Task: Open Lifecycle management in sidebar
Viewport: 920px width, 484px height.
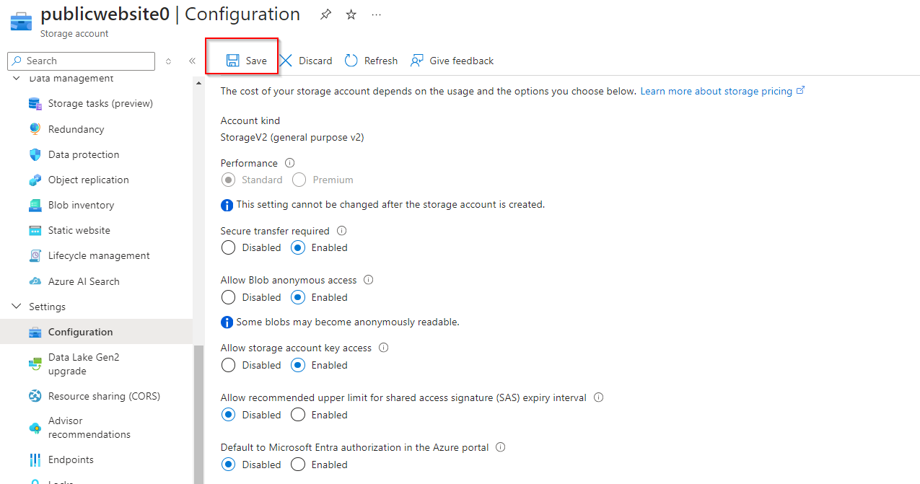Action: [x=99, y=255]
